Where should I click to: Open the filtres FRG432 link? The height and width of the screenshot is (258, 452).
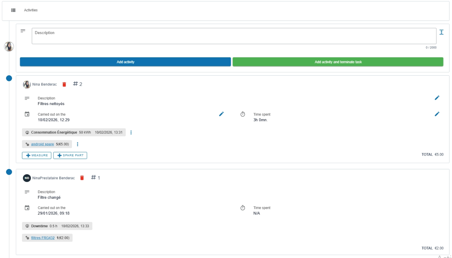[43, 238]
